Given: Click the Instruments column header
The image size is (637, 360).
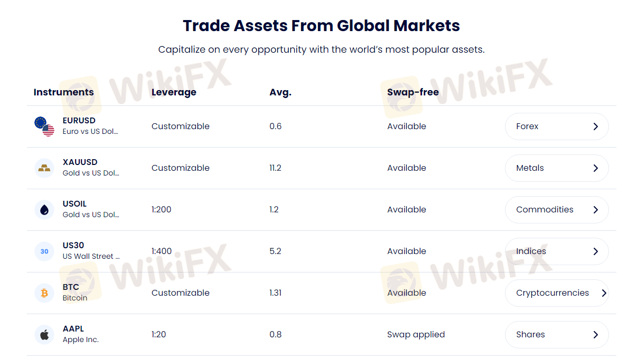Looking at the screenshot, I should [63, 92].
